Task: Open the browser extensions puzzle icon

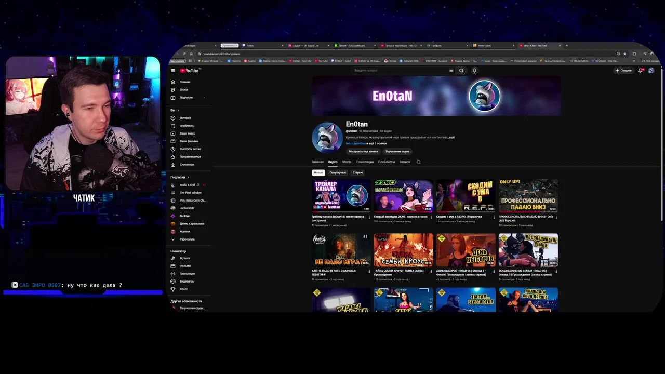Action: click(634, 54)
